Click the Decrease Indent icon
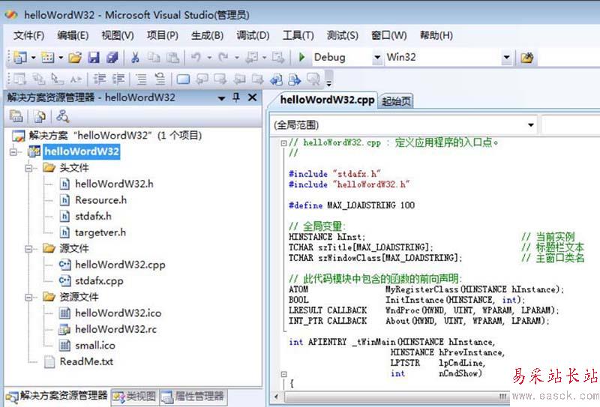The image size is (600, 407). point(100,79)
